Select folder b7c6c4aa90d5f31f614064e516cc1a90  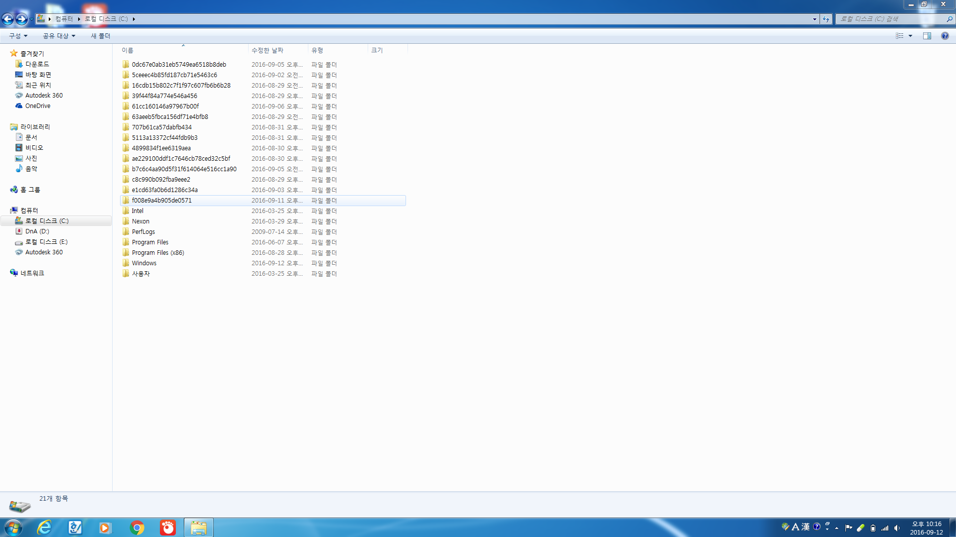(x=263, y=169)
